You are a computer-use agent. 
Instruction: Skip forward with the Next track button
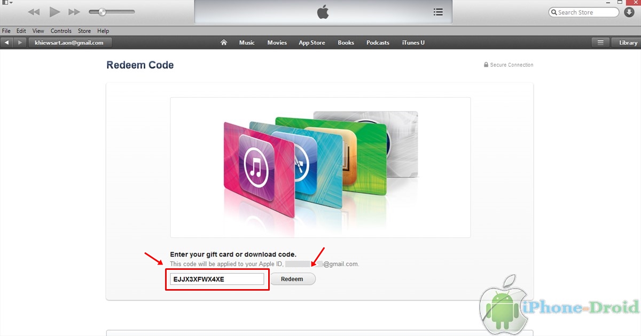coord(74,12)
